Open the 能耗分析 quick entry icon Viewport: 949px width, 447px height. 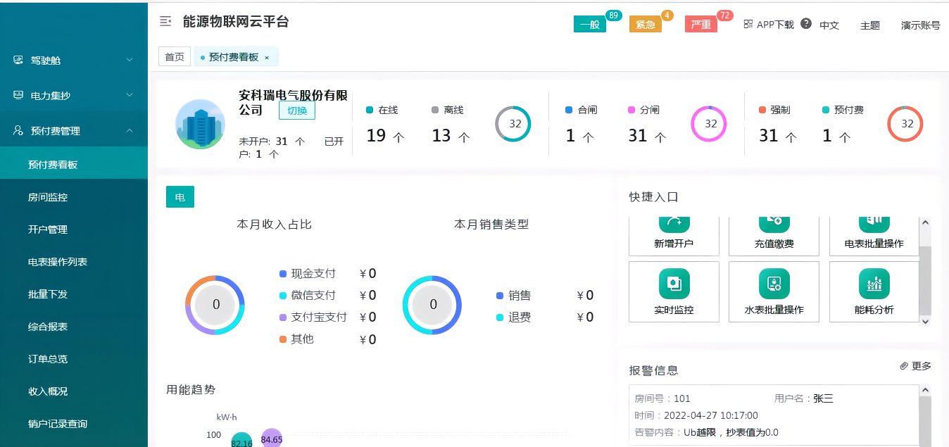pos(874,284)
